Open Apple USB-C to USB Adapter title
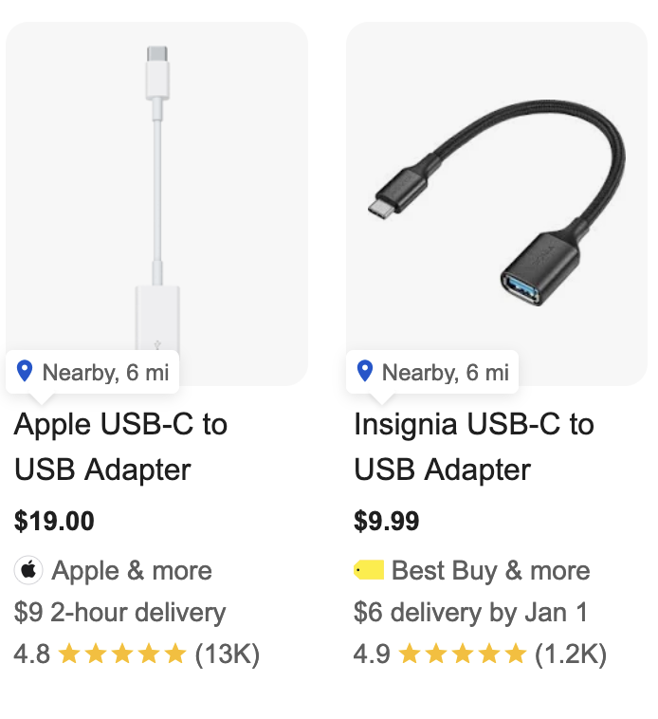This screenshot has width=658, height=719. point(120,447)
